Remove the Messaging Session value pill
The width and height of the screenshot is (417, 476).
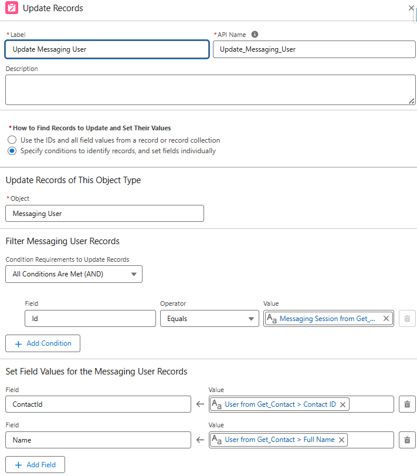tap(385, 318)
